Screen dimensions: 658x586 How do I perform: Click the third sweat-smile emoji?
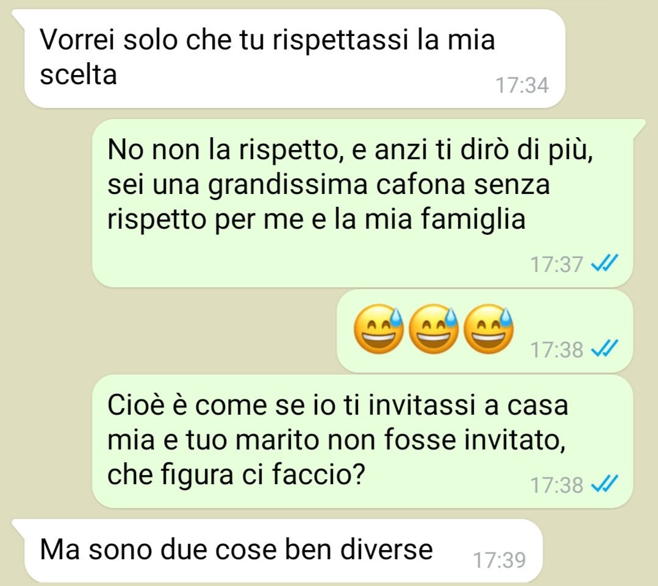pos(488,329)
